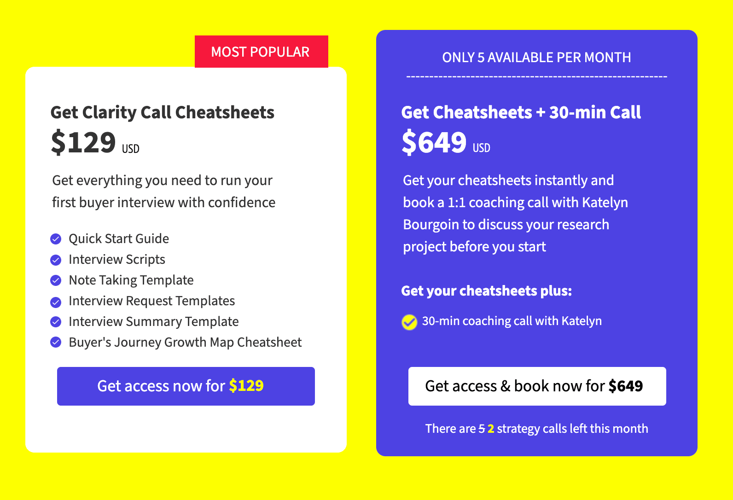Click 'Buyer's Journey Growth Map Cheatsheet' text

click(185, 343)
